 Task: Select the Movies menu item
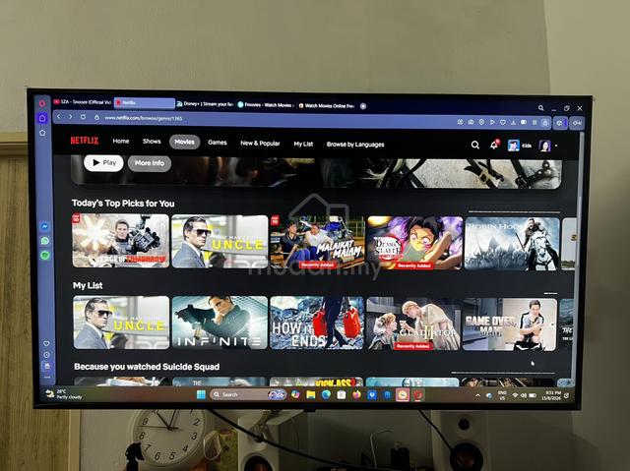(184, 142)
